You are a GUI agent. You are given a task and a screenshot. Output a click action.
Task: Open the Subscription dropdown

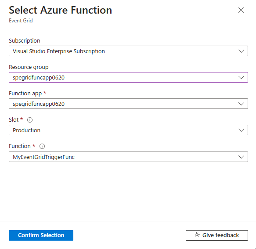(128, 51)
